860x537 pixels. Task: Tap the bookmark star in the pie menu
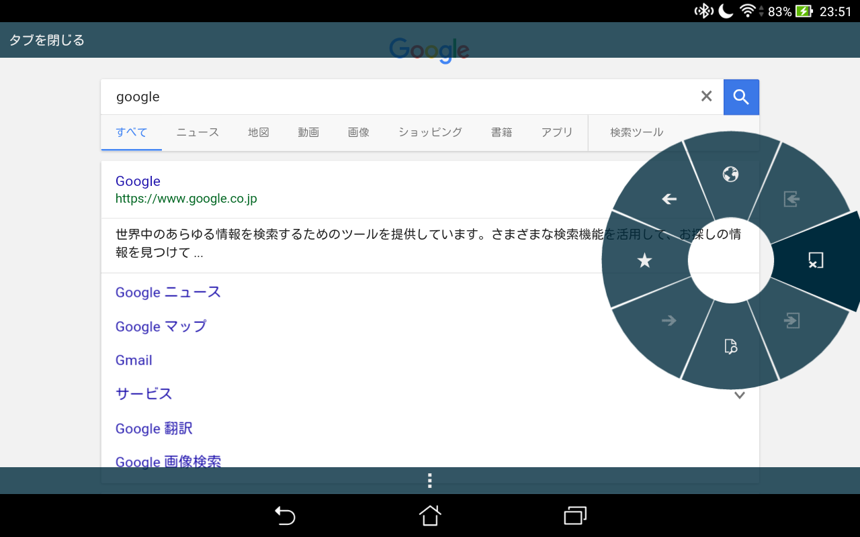pos(644,260)
